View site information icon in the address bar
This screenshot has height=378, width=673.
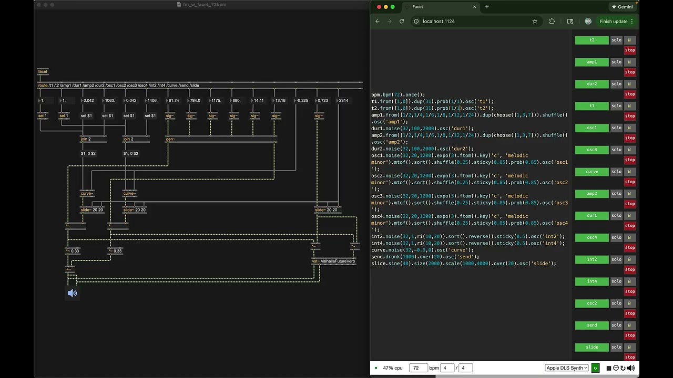(x=416, y=22)
